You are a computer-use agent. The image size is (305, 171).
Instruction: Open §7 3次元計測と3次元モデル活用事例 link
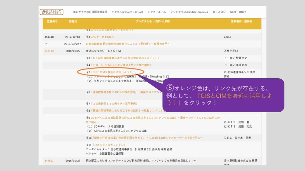click(113, 104)
